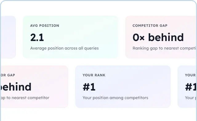Open the top-row pink Competitor Gap card
The width and height of the screenshot is (197, 121).
(x=161, y=37)
